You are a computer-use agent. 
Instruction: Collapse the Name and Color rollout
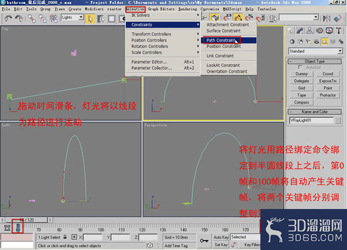[315, 112]
